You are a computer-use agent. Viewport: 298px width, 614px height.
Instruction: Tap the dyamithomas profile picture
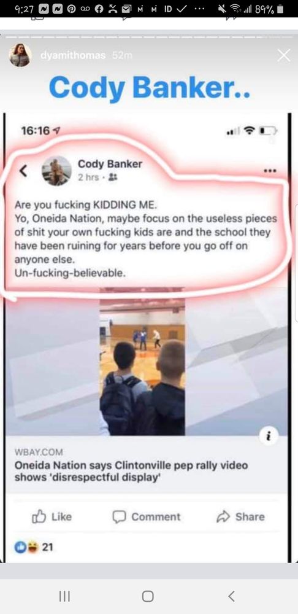coord(19,55)
